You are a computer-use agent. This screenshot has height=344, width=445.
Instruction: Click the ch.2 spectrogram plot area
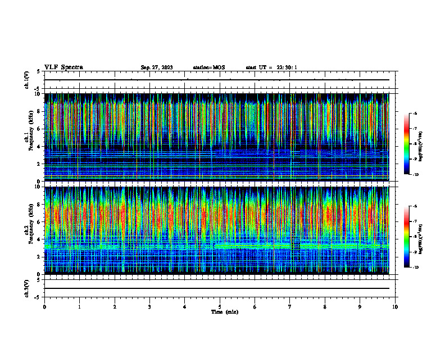pos(217,230)
